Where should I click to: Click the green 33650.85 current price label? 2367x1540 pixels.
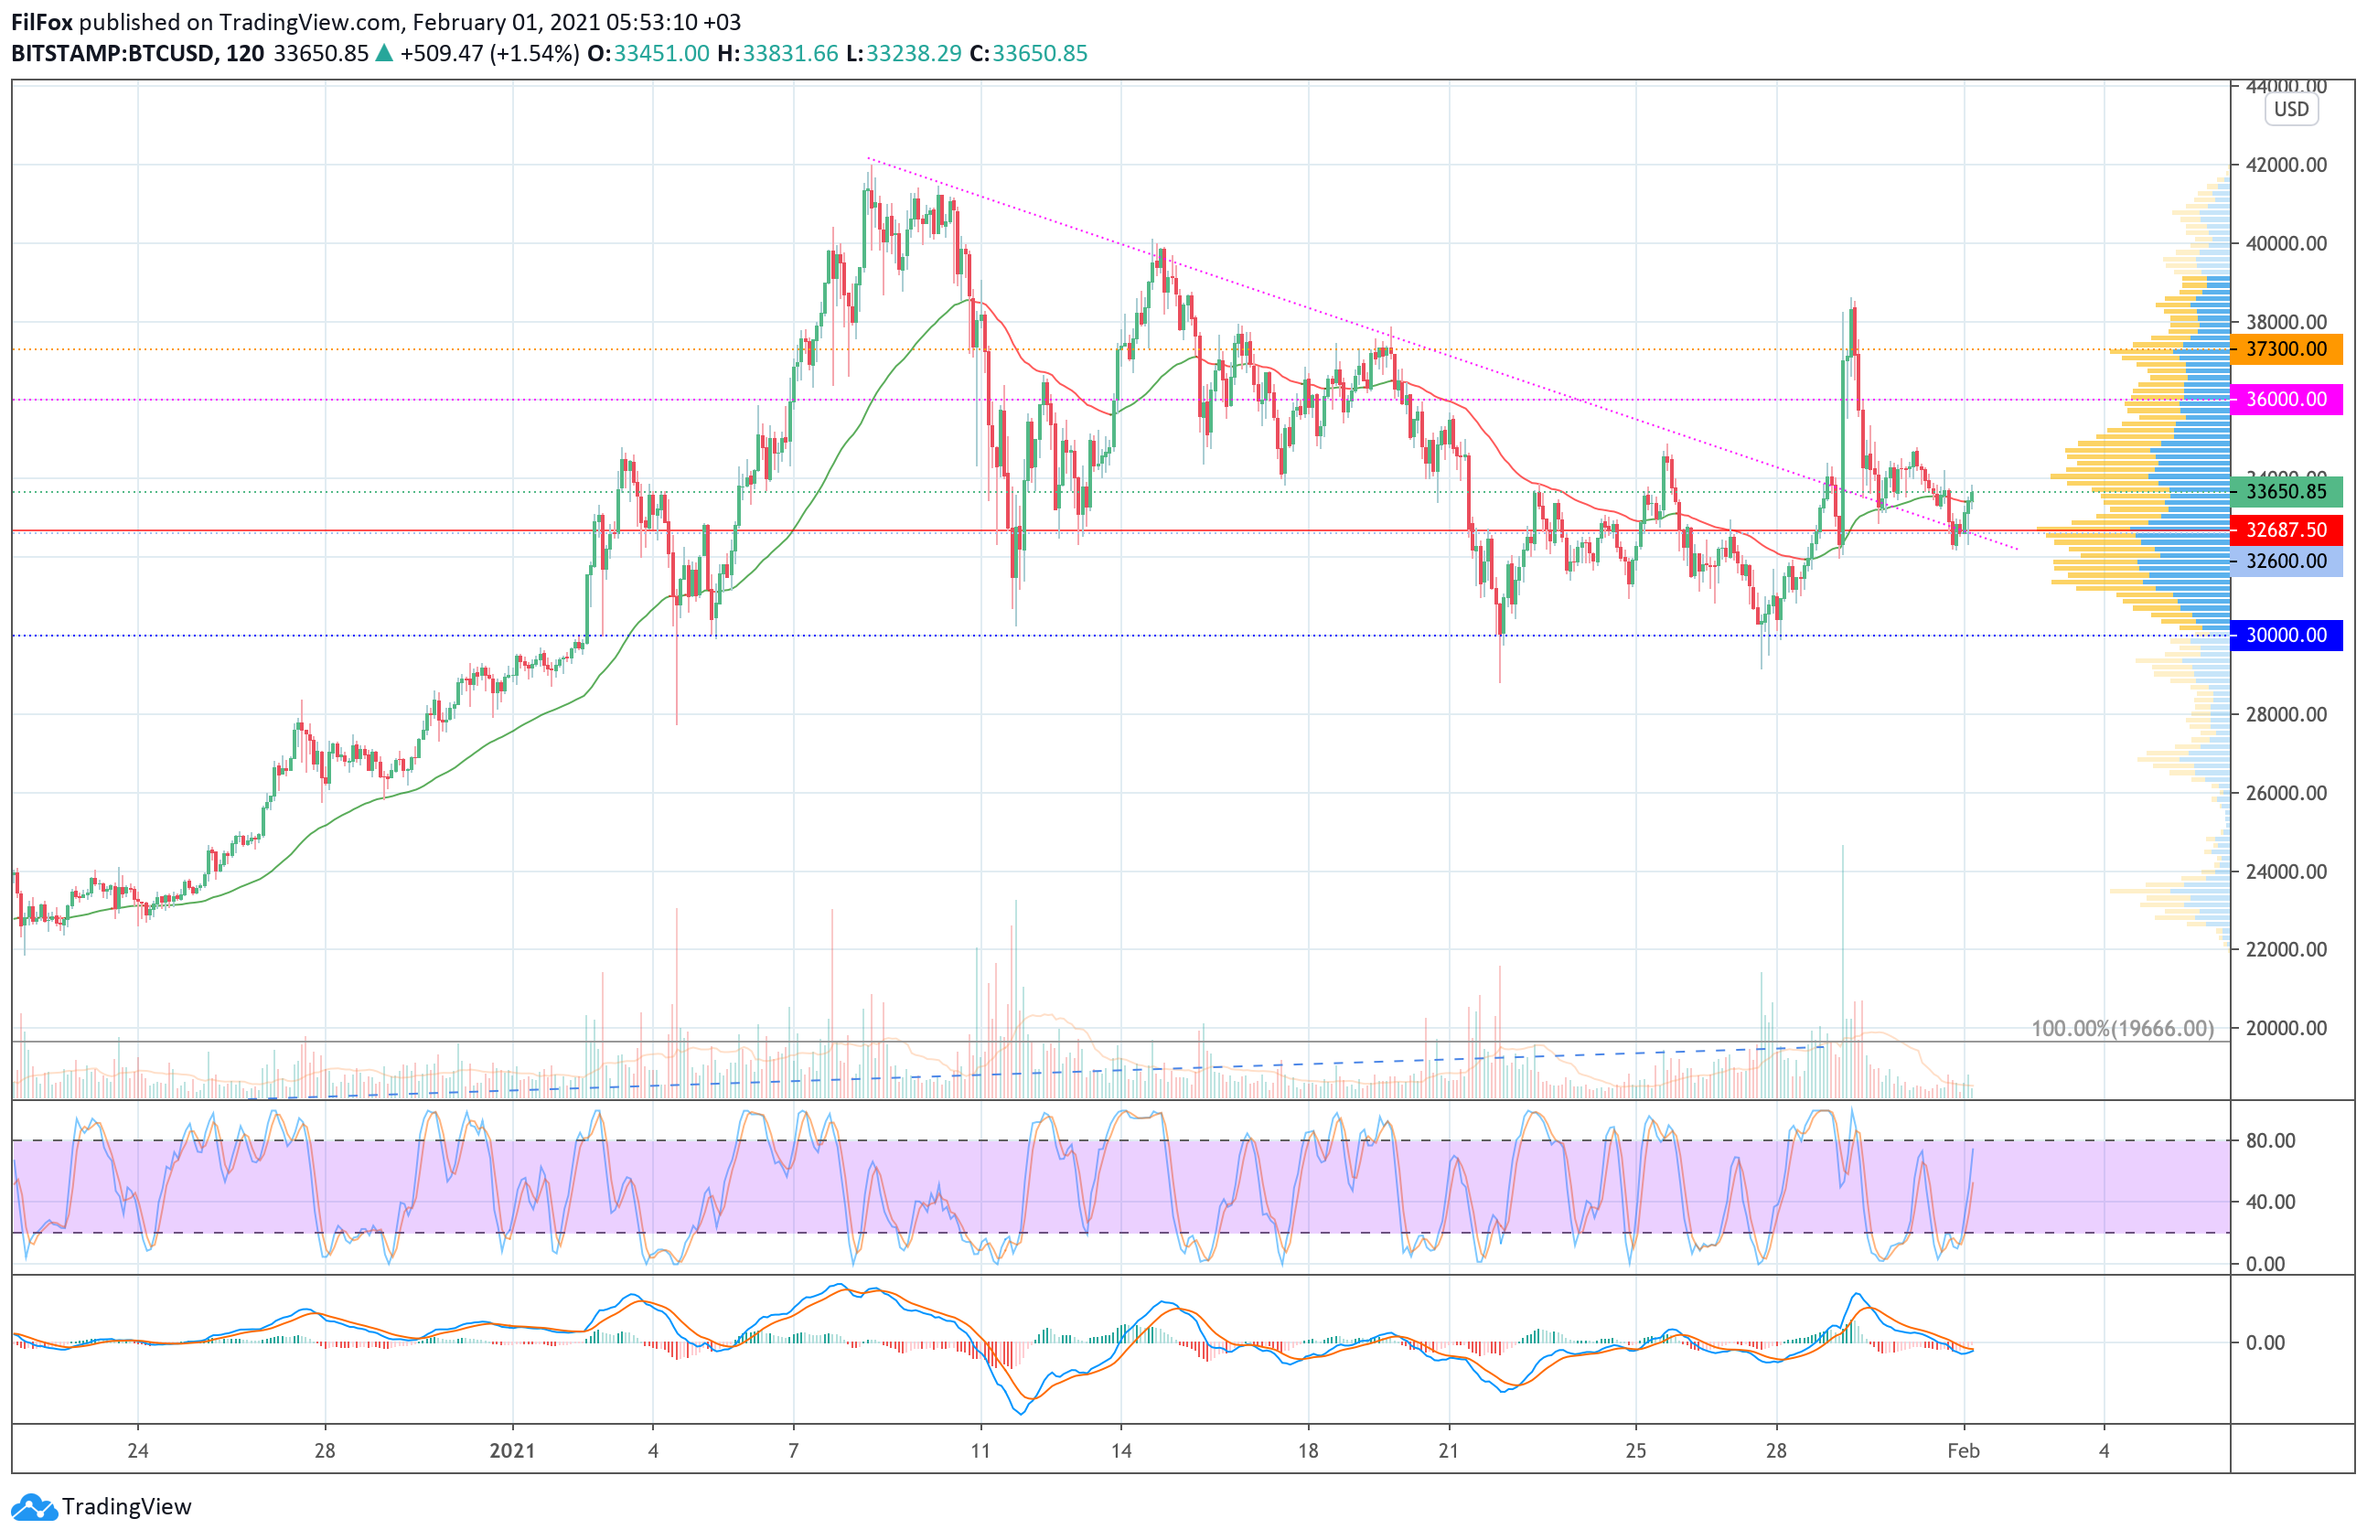pos(2286,491)
